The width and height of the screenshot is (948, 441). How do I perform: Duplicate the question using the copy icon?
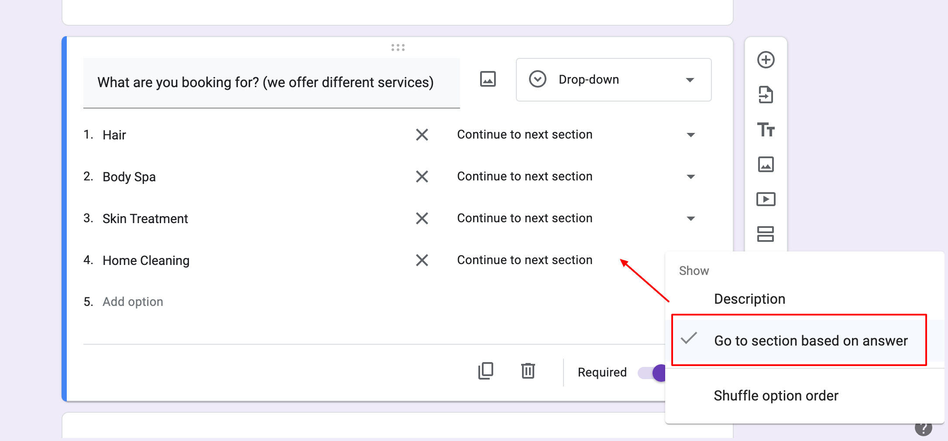(x=486, y=371)
